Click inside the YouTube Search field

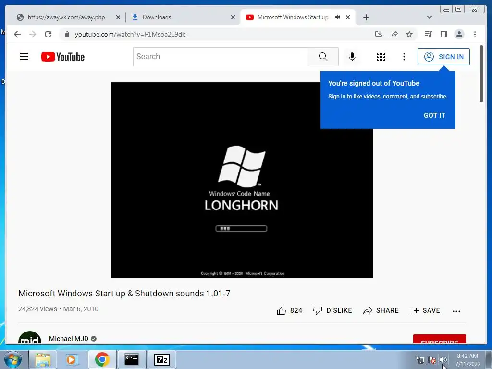click(x=221, y=57)
